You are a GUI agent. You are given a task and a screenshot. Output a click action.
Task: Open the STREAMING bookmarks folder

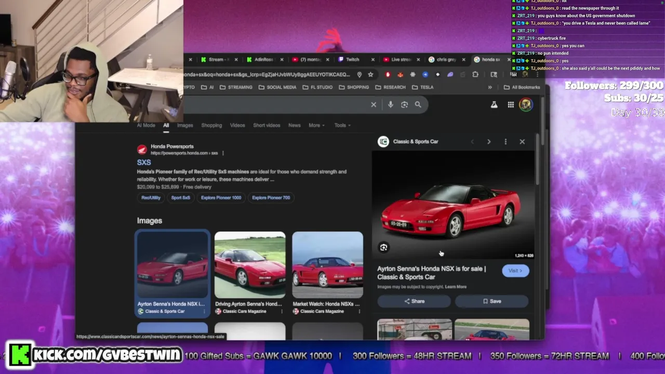236,87
